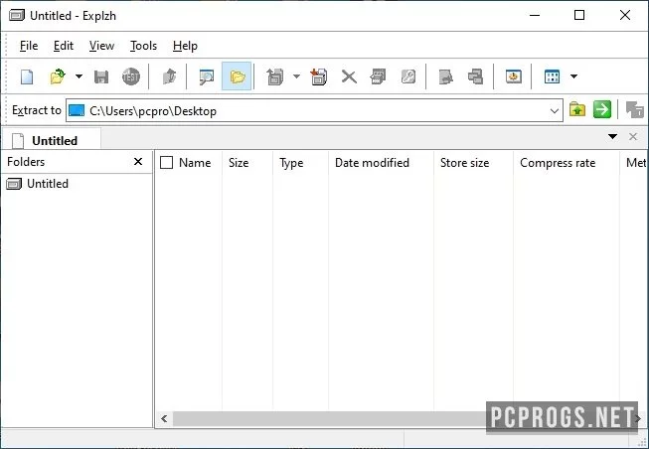649x449 pixels.
Task: Tick the select-all checkbox by Name
Action: click(x=166, y=163)
